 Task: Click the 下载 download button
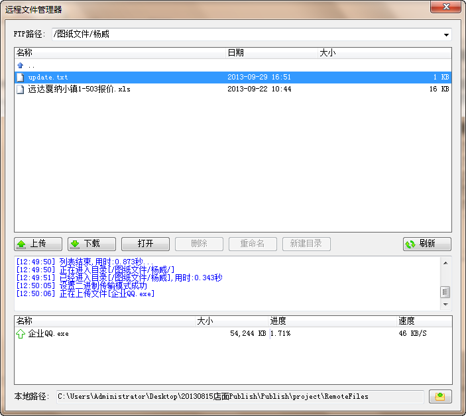[x=91, y=244]
